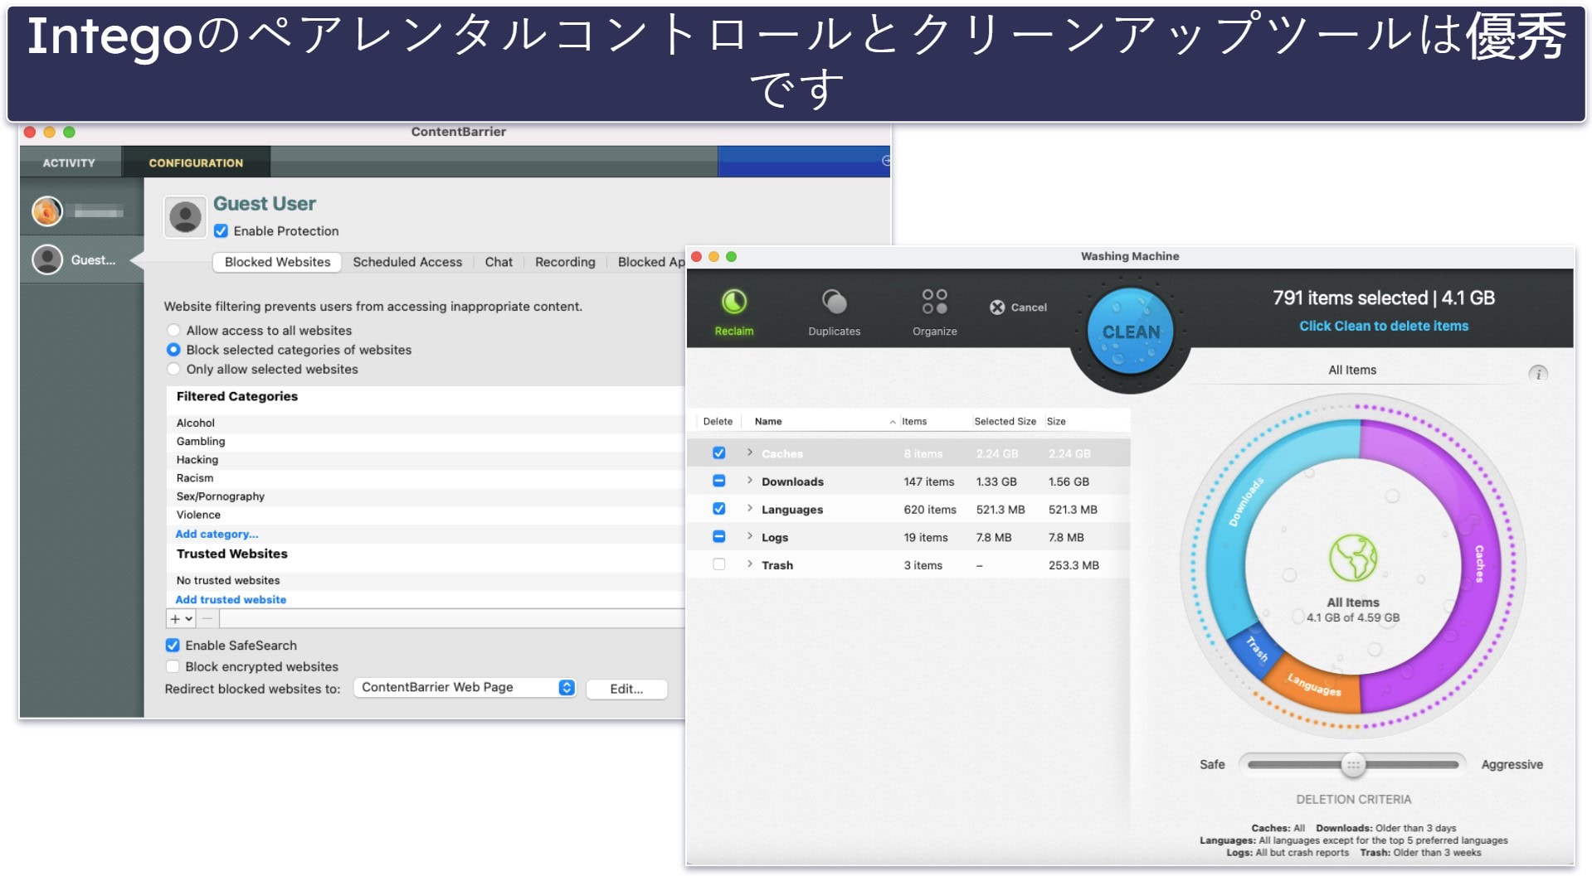This screenshot has height=876, width=1592.
Task: Select Allow access to all websites
Action: pyautogui.click(x=173, y=331)
